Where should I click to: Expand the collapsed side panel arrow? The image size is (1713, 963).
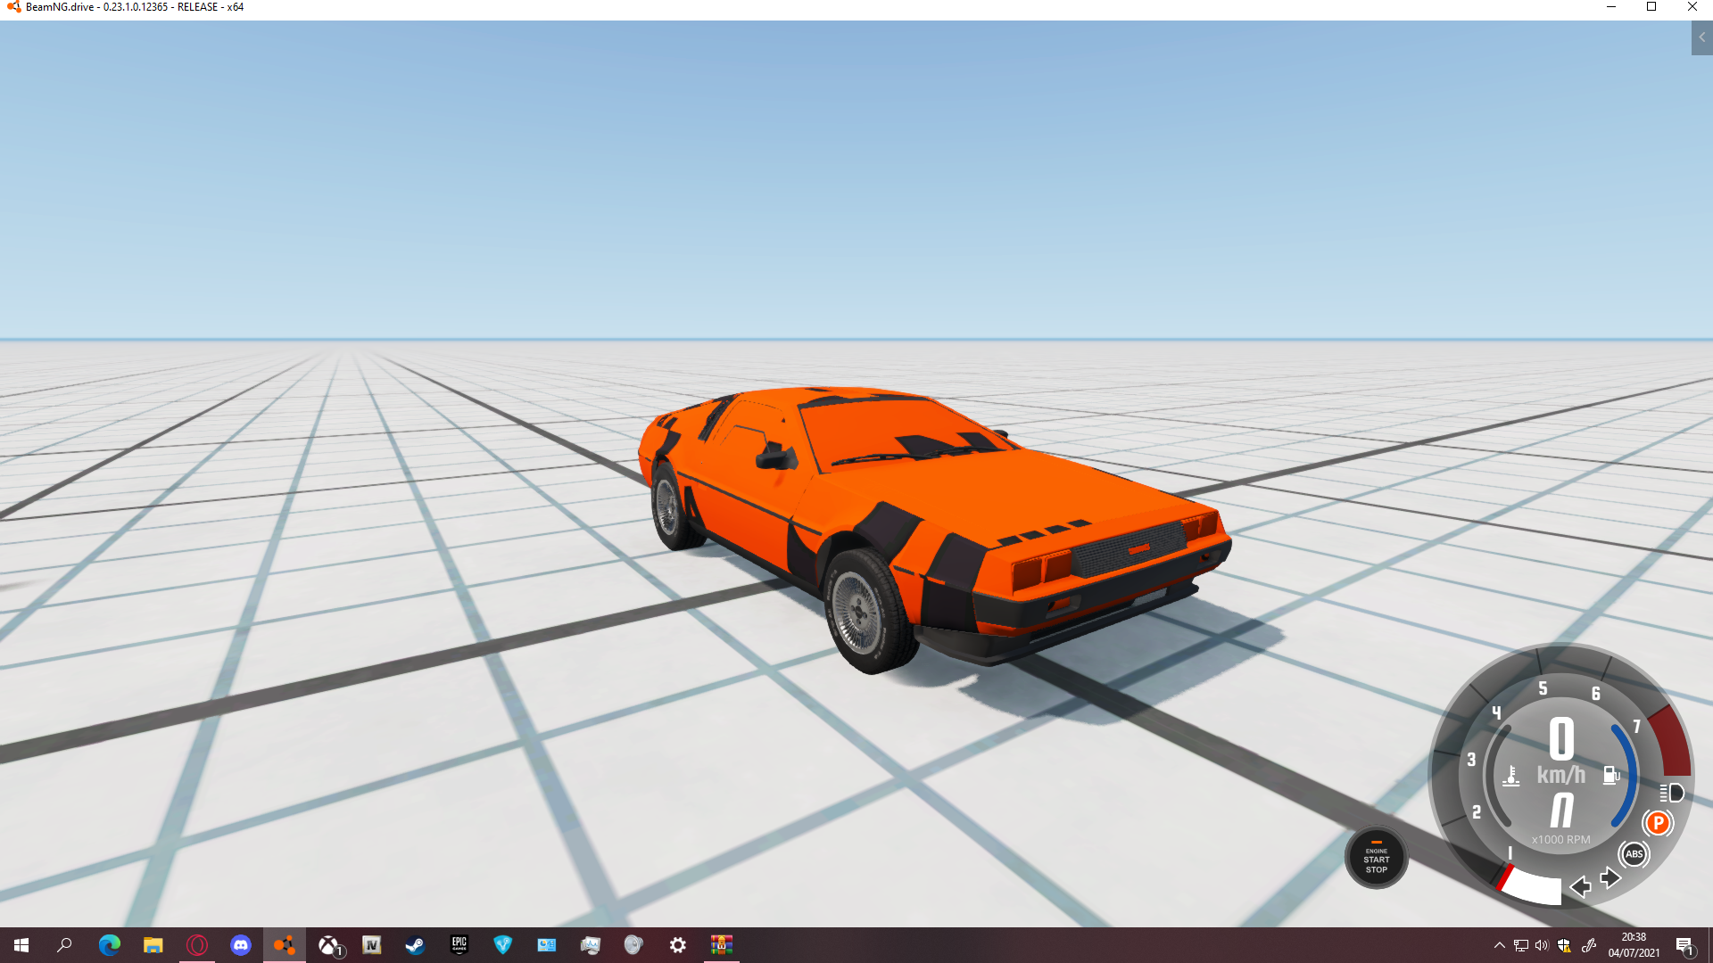1701,37
